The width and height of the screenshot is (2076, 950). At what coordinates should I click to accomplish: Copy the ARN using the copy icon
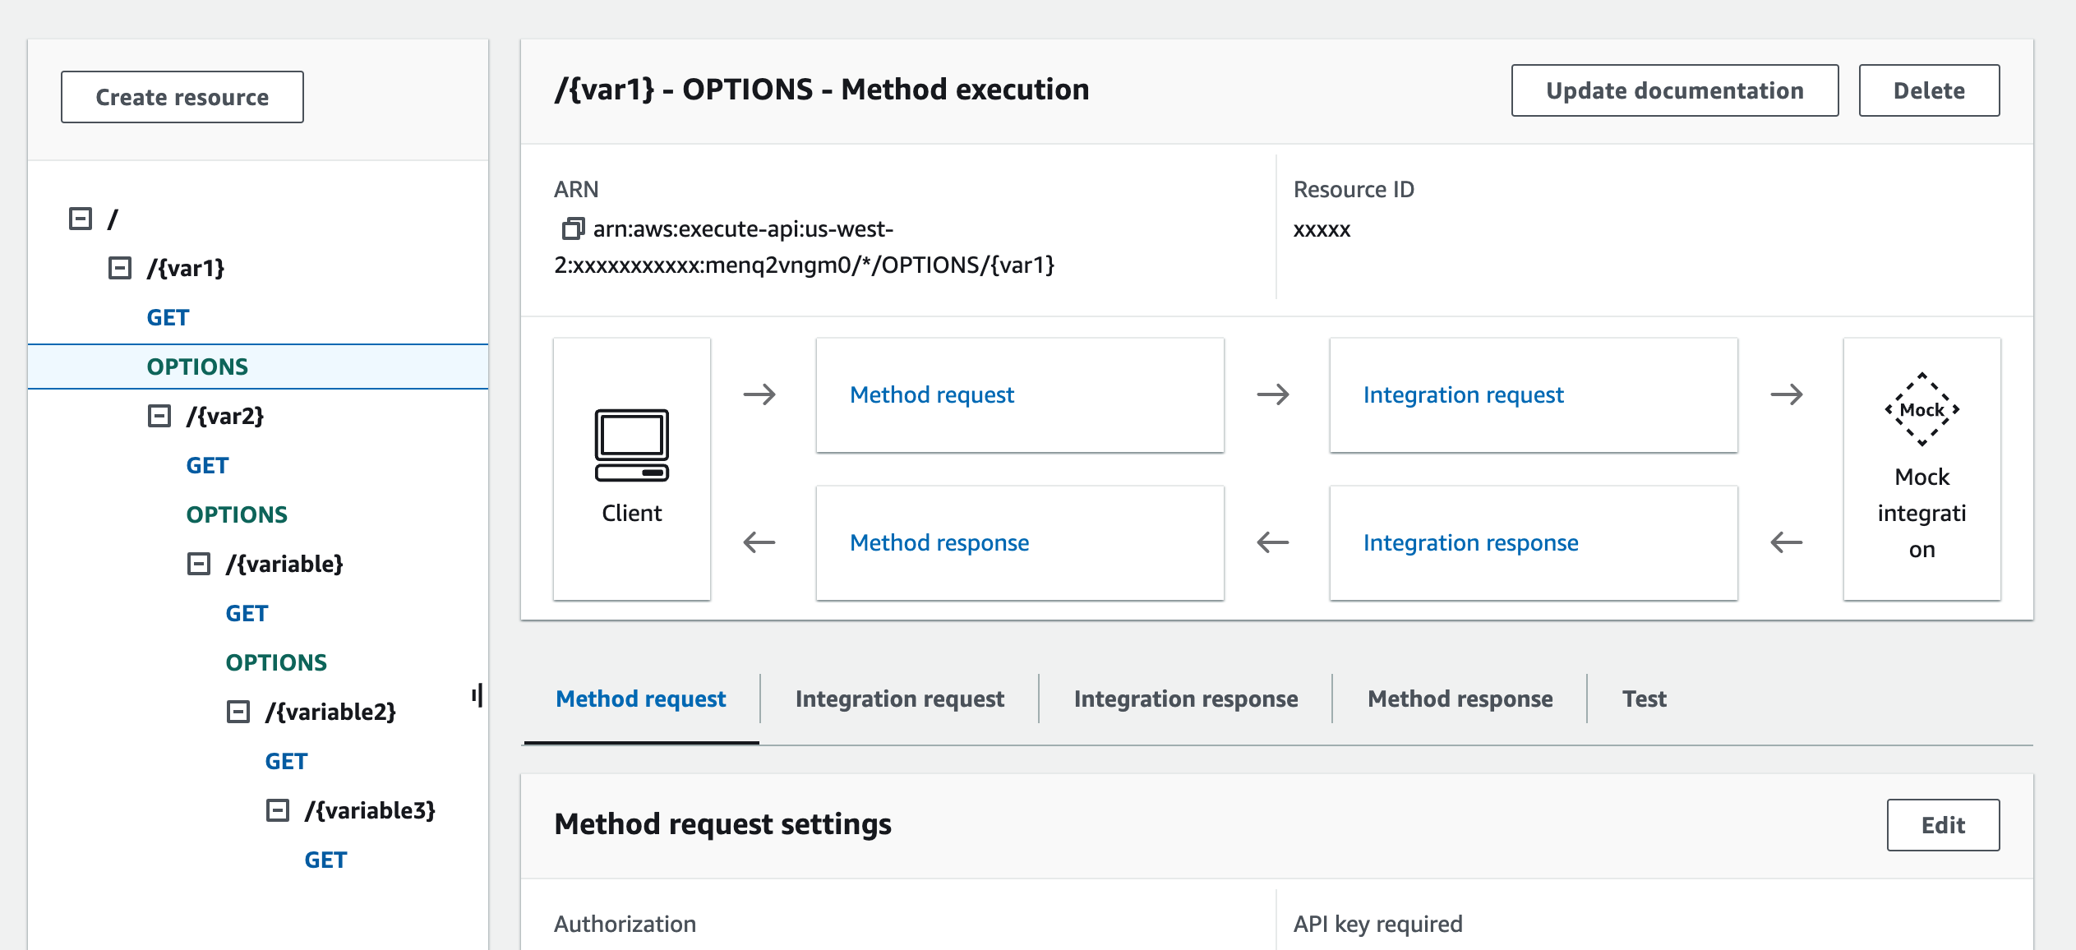pyautogui.click(x=570, y=228)
